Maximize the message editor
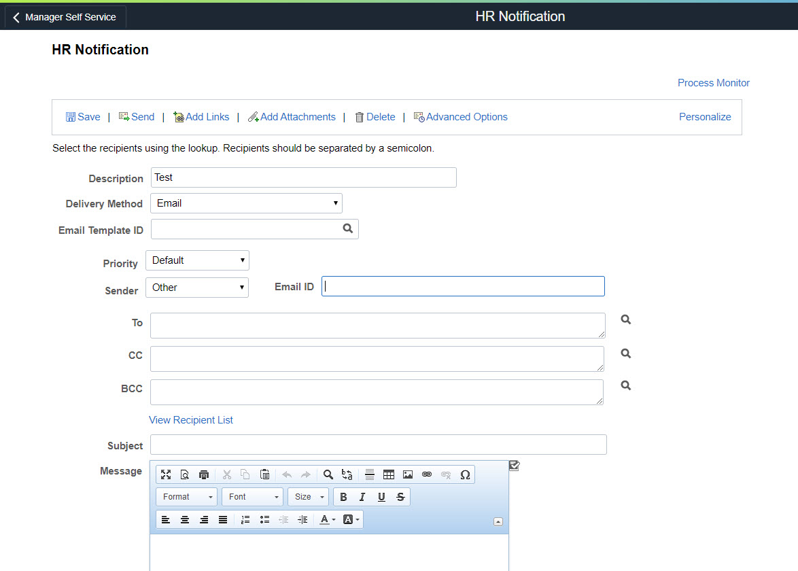The image size is (798, 571). click(x=166, y=474)
